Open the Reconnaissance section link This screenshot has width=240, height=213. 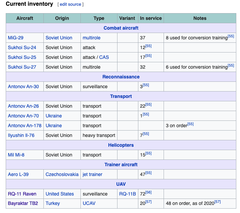[121, 77]
